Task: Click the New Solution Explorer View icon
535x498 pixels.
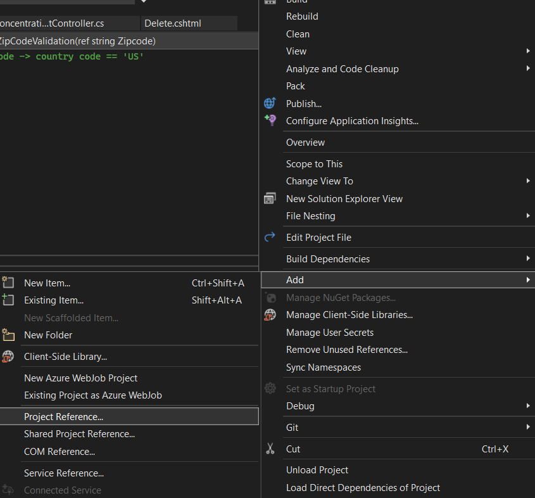Action: [270, 198]
